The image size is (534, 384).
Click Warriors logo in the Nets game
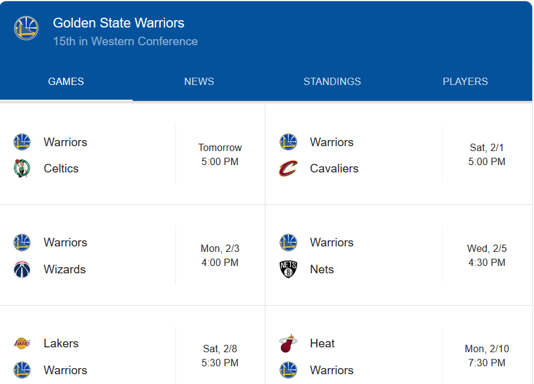(x=288, y=242)
